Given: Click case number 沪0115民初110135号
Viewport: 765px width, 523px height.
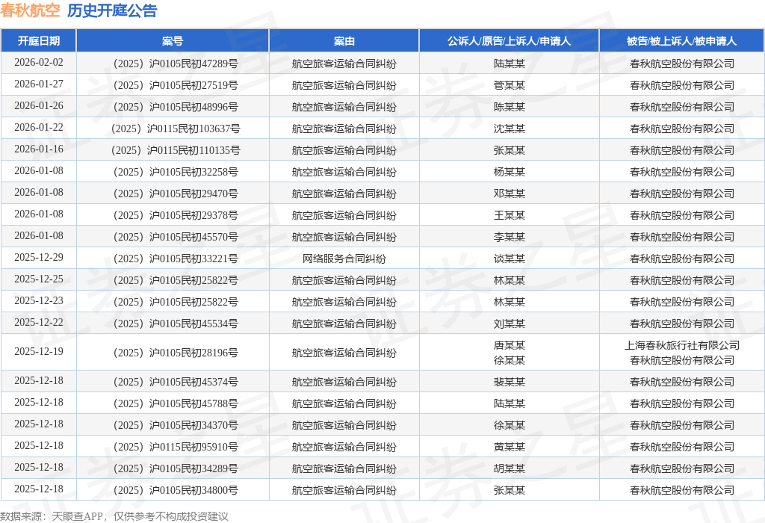Looking at the screenshot, I should pos(176,150).
